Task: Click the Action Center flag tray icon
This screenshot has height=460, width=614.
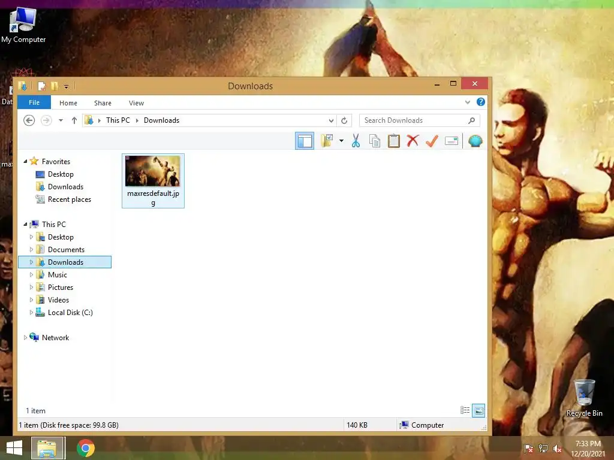Action: pyautogui.click(x=529, y=449)
